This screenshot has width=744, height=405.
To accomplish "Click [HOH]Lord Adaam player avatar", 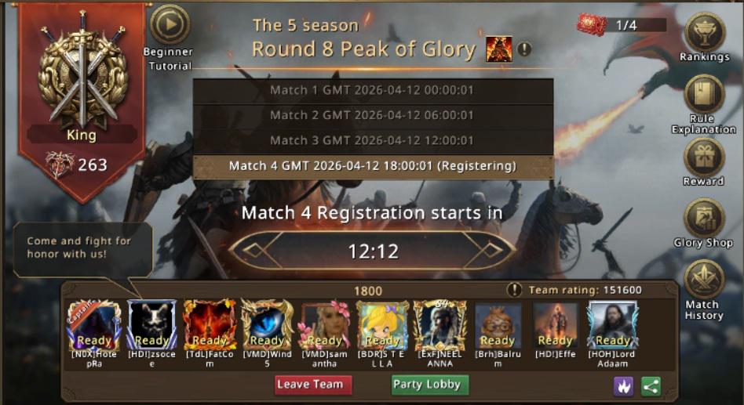I will tap(613, 326).
